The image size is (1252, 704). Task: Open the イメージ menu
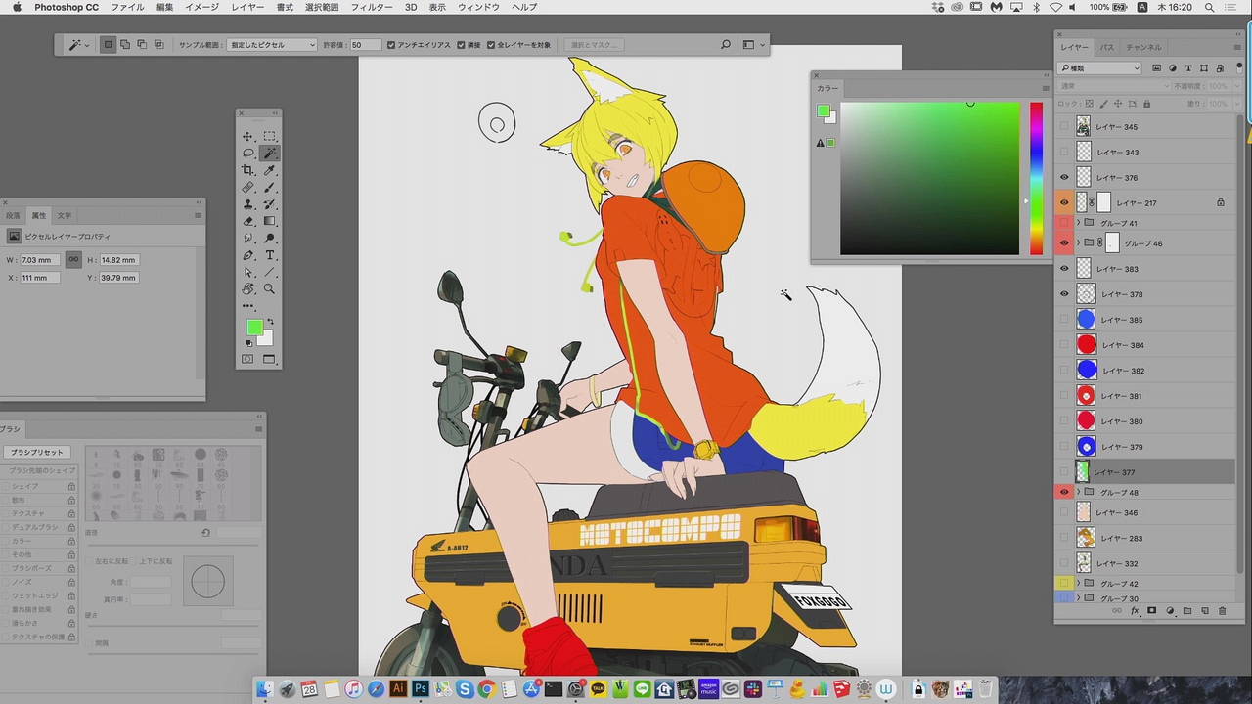pos(202,7)
